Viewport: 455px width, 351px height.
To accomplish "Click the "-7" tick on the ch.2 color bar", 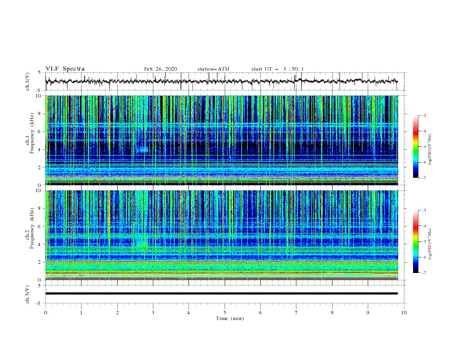I will (x=423, y=272).
